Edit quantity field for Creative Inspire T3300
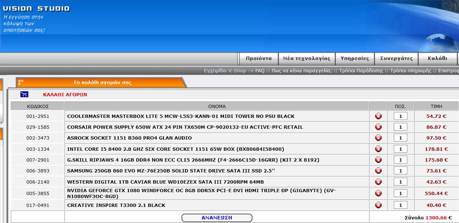Screen dimensions: 459x223 pyautogui.click(x=401, y=205)
